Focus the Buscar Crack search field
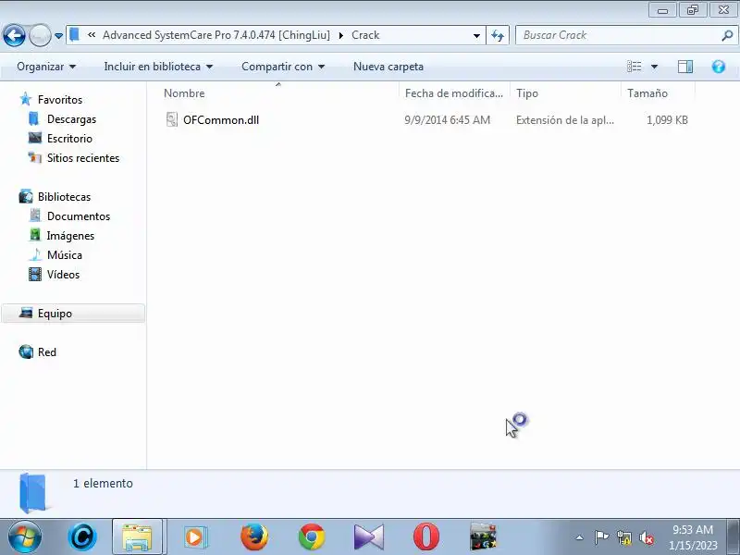Screen dimensions: 740x555 pyautogui.click(x=618, y=35)
